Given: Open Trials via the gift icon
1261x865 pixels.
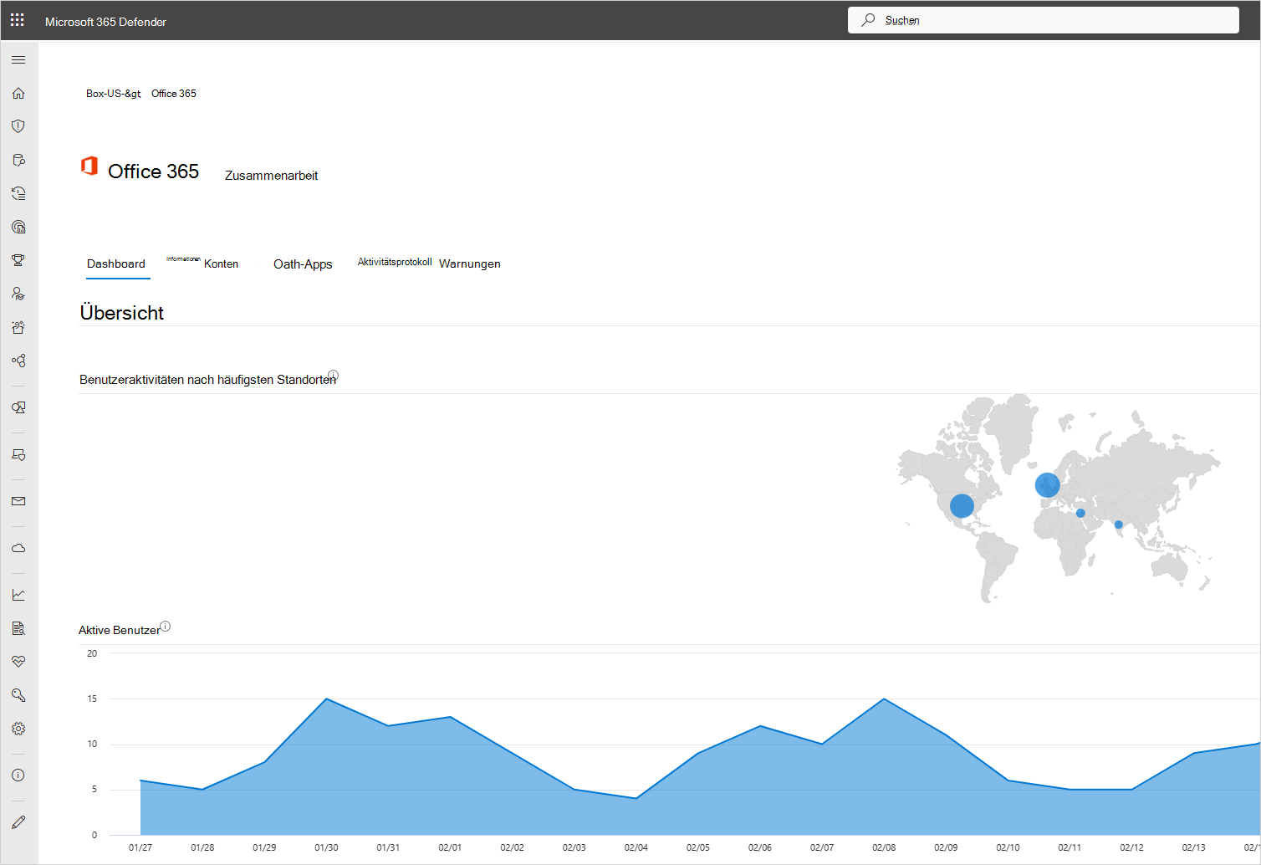Looking at the screenshot, I should point(18,326).
